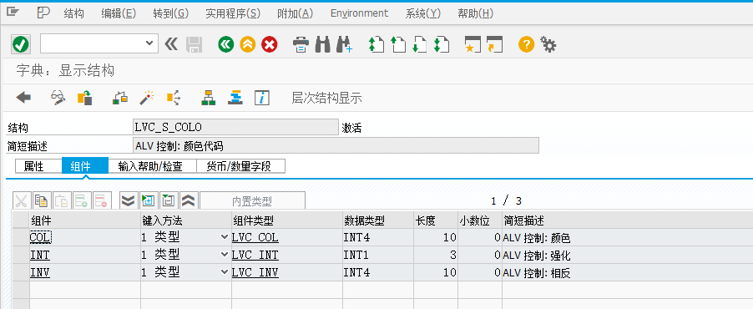Viewport: 753px width, 309px height.
Task: Go to next page icon
Action: coord(419,45)
